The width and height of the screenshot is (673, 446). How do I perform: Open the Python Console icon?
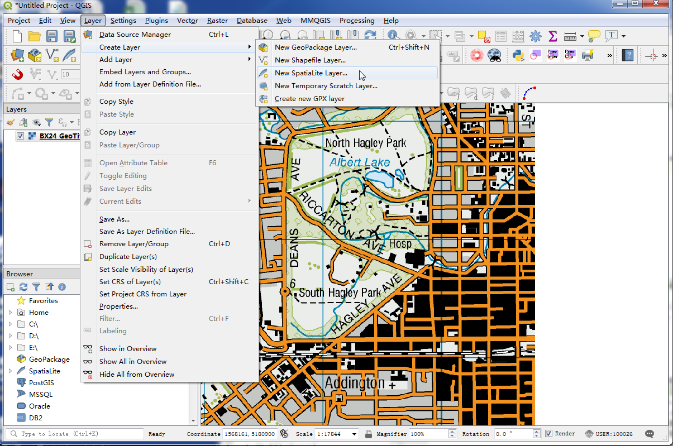pyautogui.click(x=518, y=55)
